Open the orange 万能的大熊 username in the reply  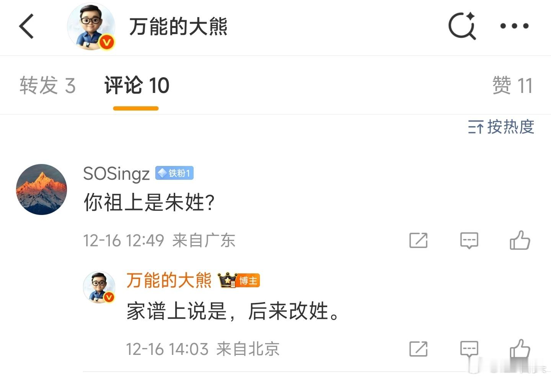pos(169,280)
